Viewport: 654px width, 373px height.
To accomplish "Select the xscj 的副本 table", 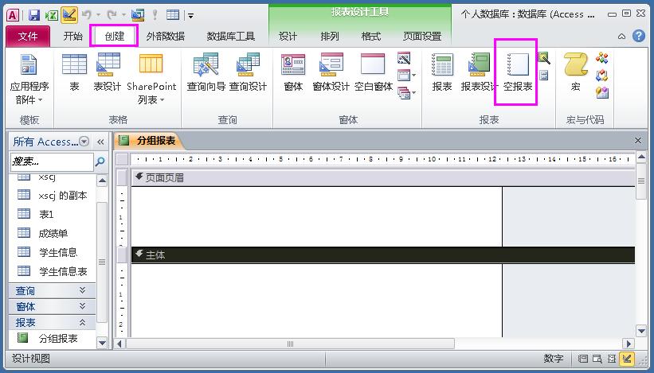I will [x=53, y=195].
